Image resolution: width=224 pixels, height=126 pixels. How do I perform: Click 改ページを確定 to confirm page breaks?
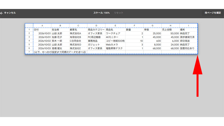pos(213,13)
